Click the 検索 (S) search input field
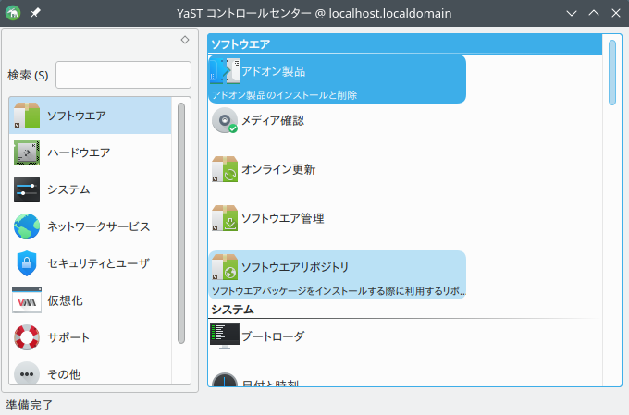The width and height of the screenshot is (629, 415). (123, 75)
